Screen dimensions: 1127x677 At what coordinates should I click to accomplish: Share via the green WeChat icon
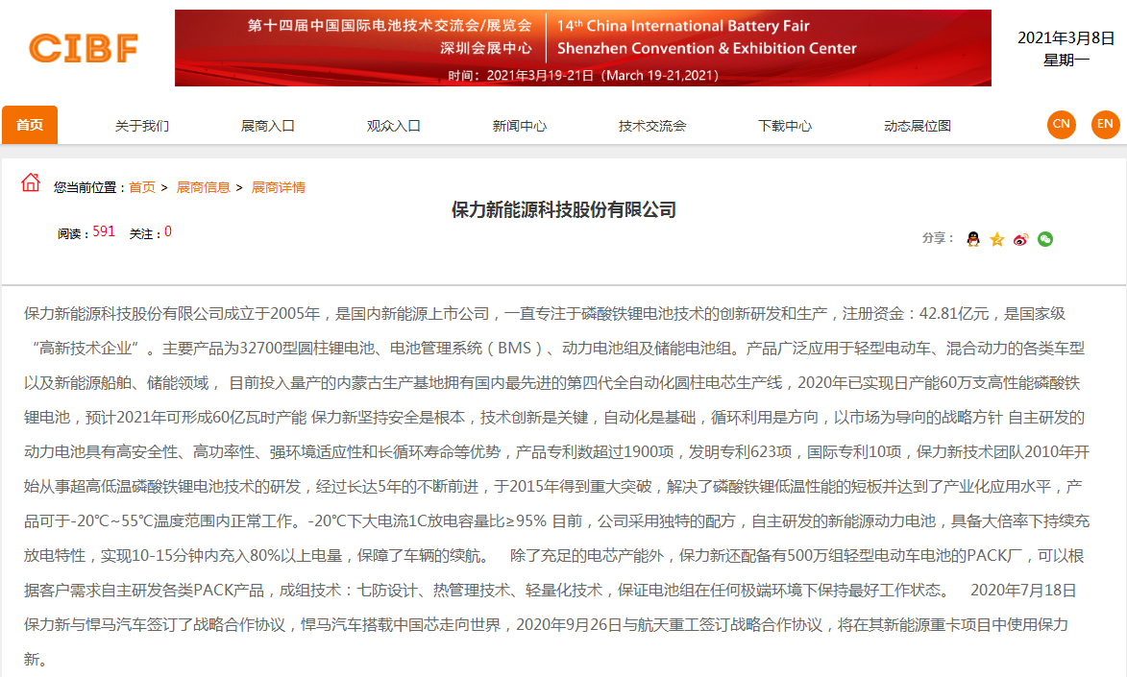(x=1045, y=239)
